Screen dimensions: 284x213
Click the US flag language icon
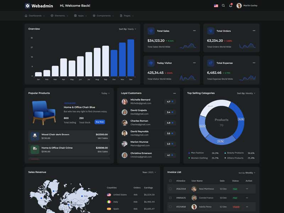point(216,6)
